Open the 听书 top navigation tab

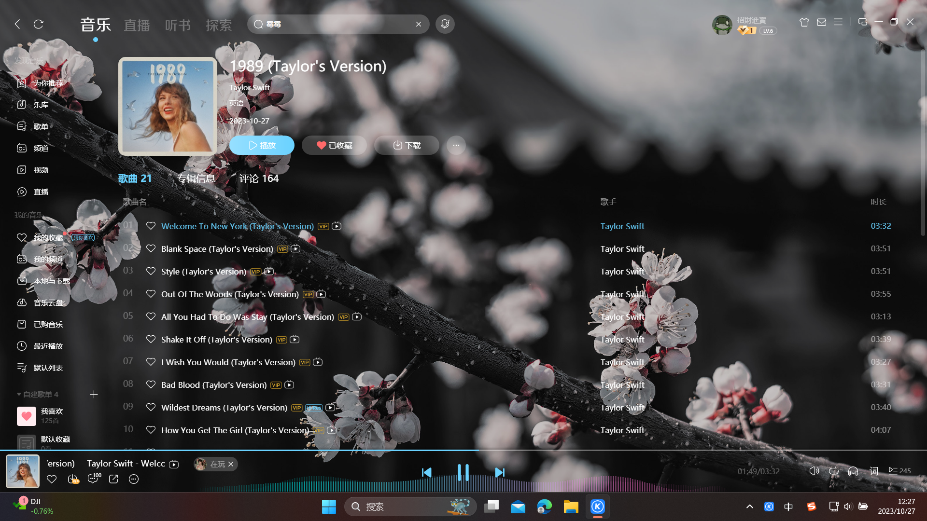(178, 25)
